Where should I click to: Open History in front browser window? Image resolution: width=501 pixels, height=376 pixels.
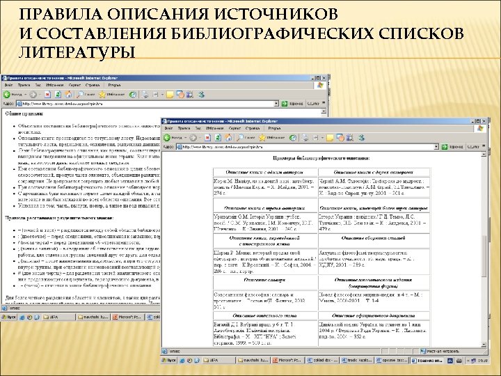[293, 138]
